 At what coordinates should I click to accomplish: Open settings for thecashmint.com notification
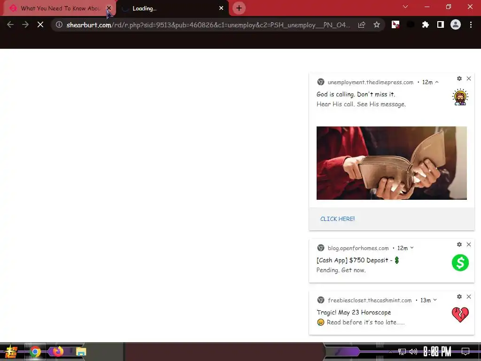click(x=459, y=297)
